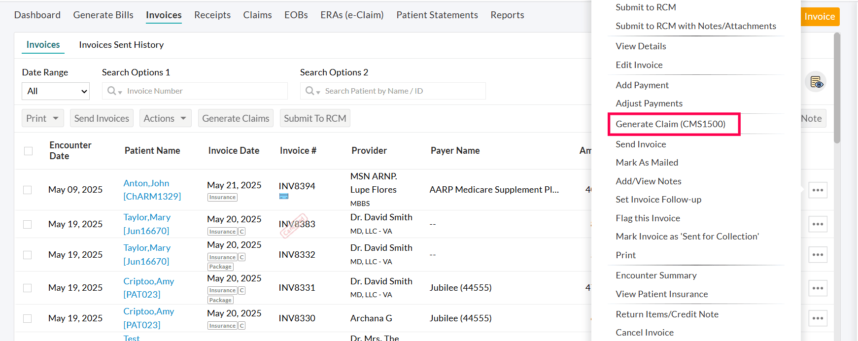Expand the Print dropdown button

[43, 118]
